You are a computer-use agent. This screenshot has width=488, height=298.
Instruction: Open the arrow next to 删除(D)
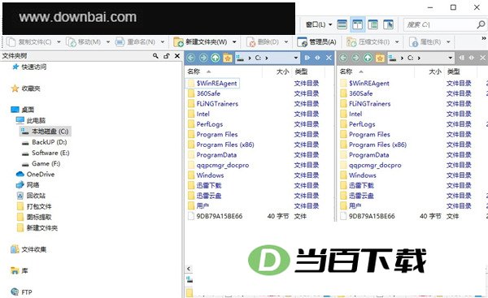(286, 41)
